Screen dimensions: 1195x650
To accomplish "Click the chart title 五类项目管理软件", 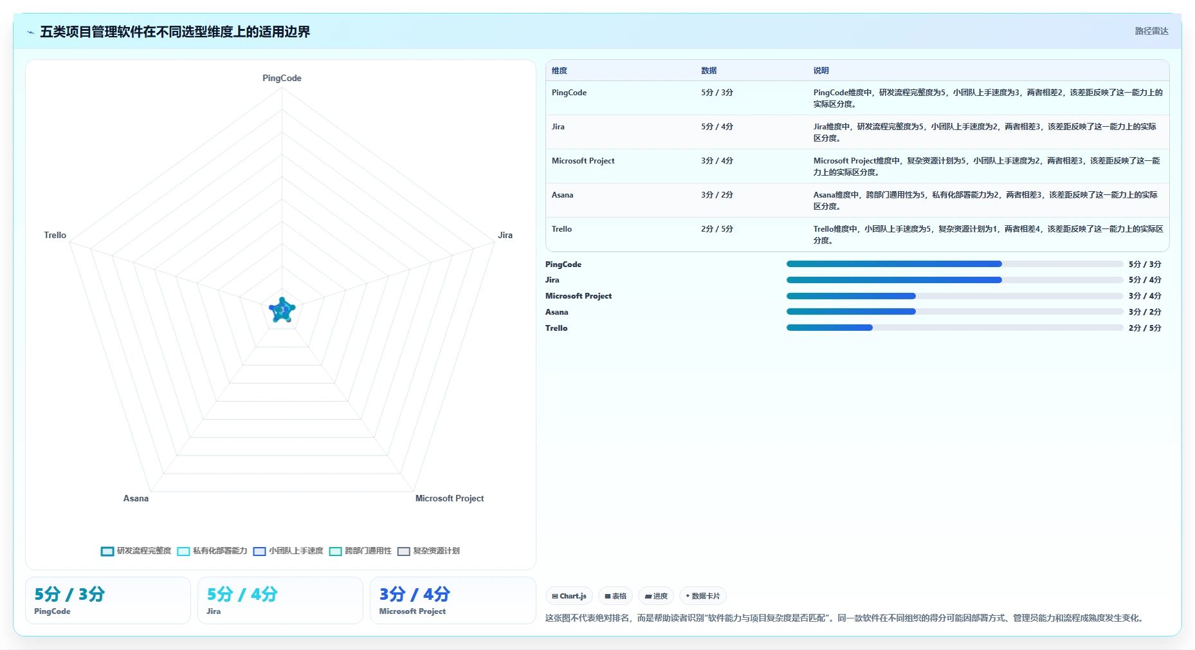I will [175, 32].
